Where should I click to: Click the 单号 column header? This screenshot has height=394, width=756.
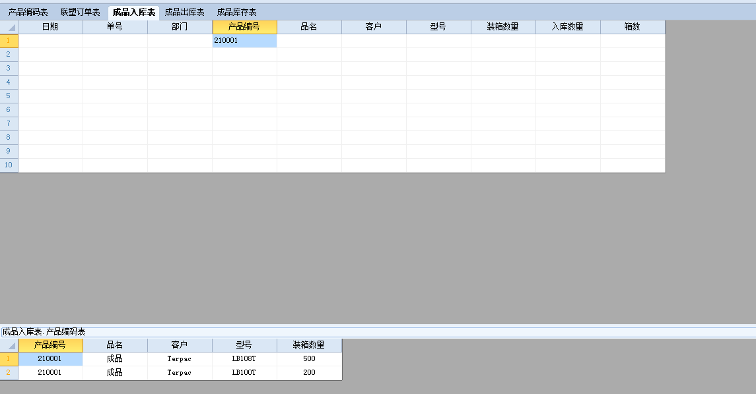(x=115, y=27)
